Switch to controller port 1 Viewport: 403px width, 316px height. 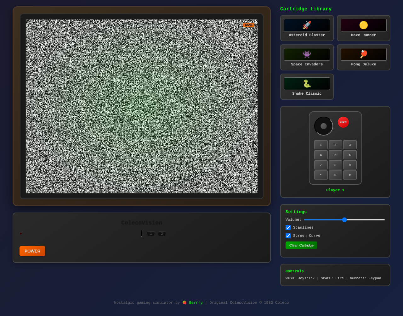pyautogui.click(x=151, y=234)
